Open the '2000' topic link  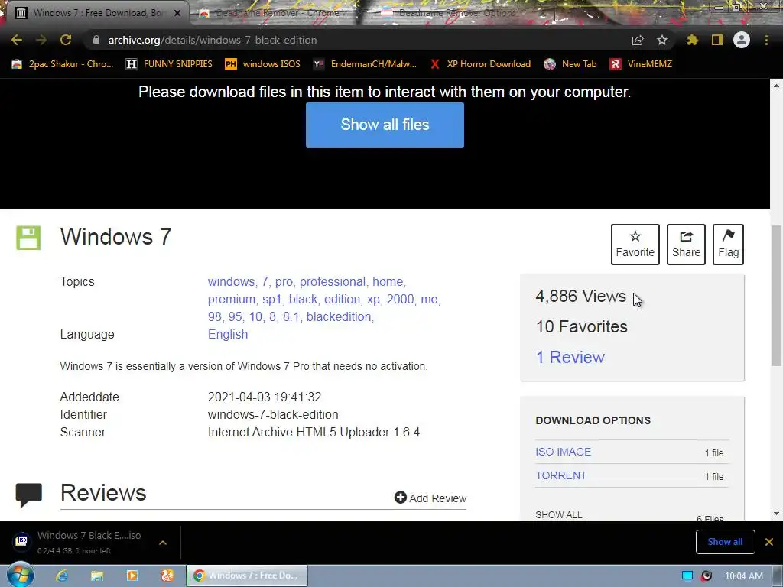pyautogui.click(x=400, y=299)
